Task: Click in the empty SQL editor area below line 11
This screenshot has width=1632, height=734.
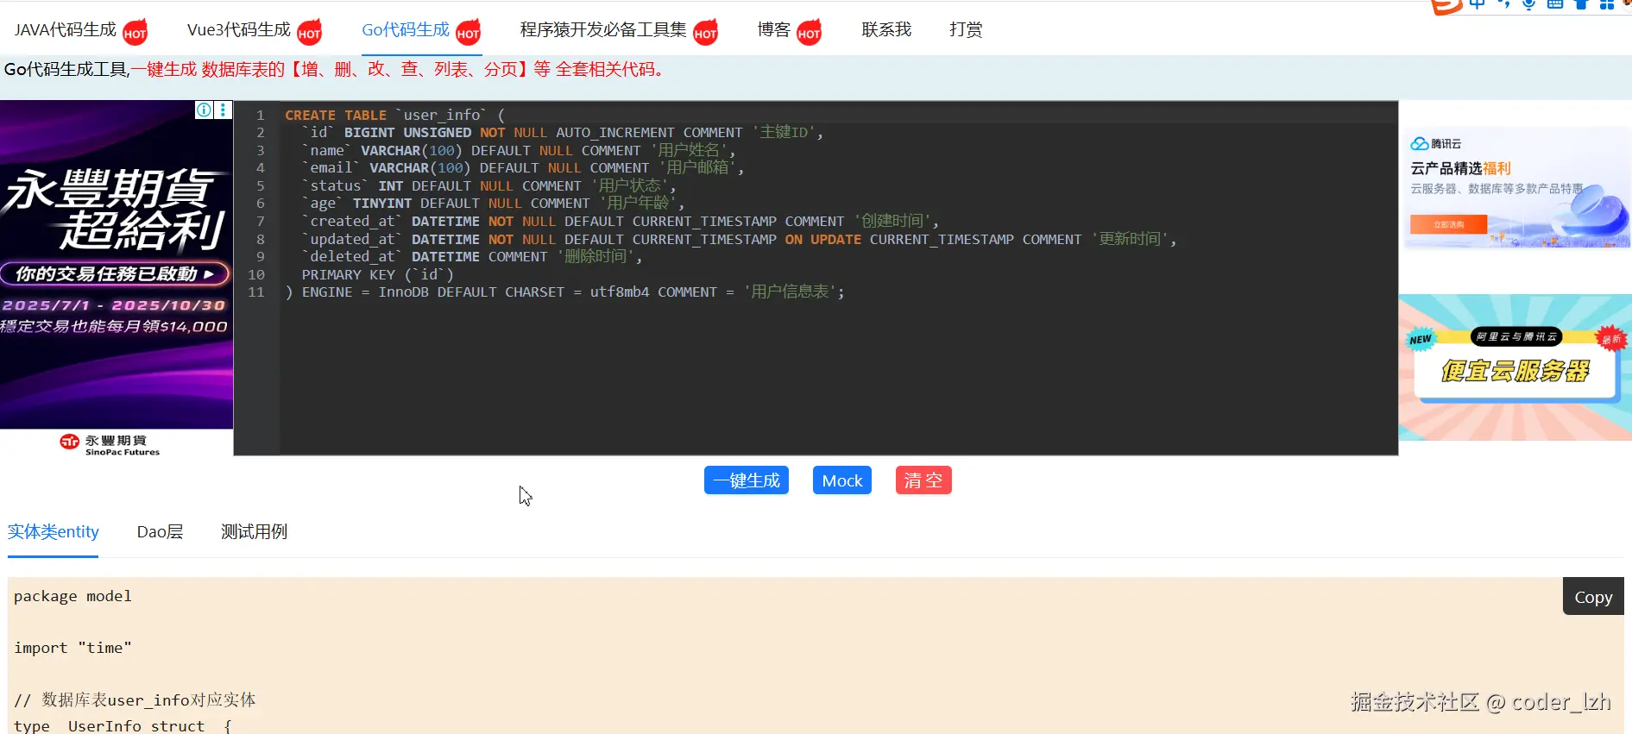Action: click(837, 380)
